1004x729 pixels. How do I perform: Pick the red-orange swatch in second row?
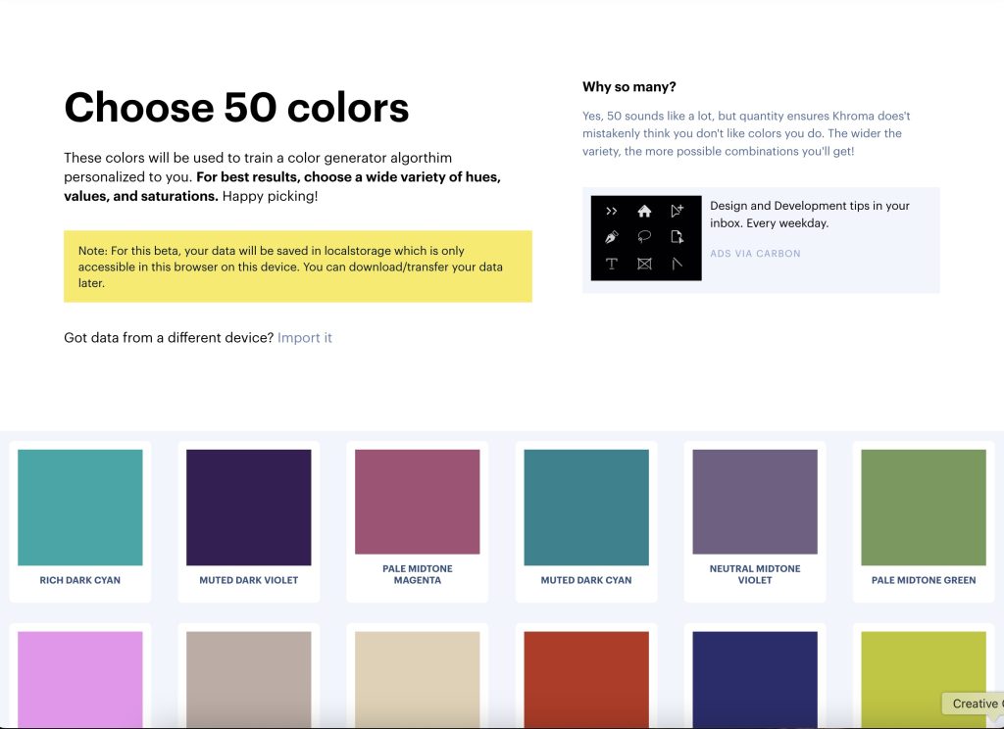[586, 678]
